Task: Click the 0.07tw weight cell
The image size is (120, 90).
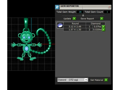Action: (97, 26)
